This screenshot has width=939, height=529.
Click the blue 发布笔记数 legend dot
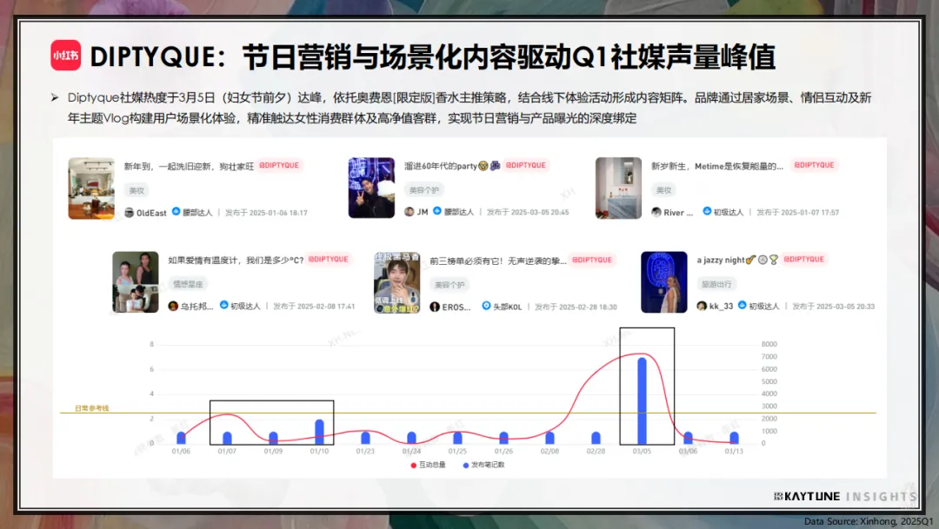[x=465, y=465]
